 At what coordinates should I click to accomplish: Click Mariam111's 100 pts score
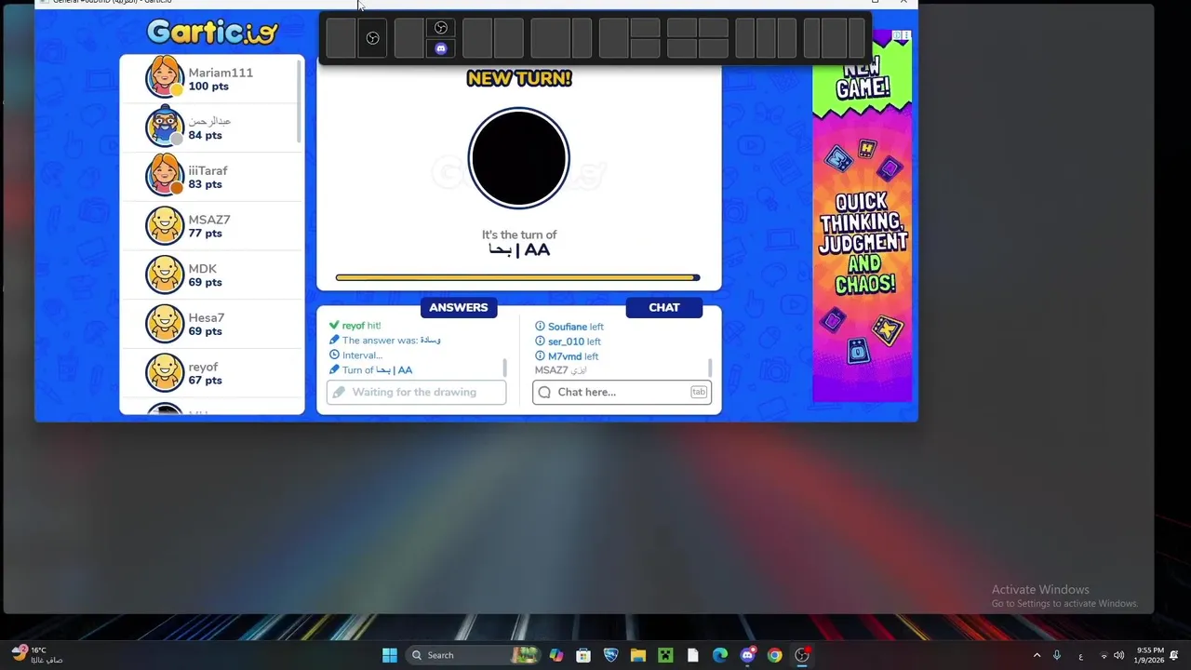click(208, 87)
